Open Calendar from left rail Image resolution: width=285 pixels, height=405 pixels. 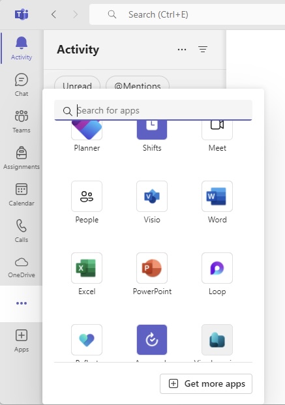coord(22,194)
